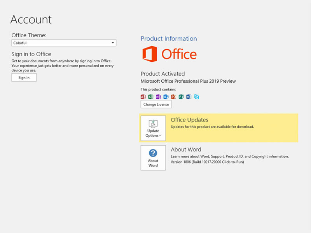
Task: Click the Skype for Business icon
Action: [x=196, y=97]
